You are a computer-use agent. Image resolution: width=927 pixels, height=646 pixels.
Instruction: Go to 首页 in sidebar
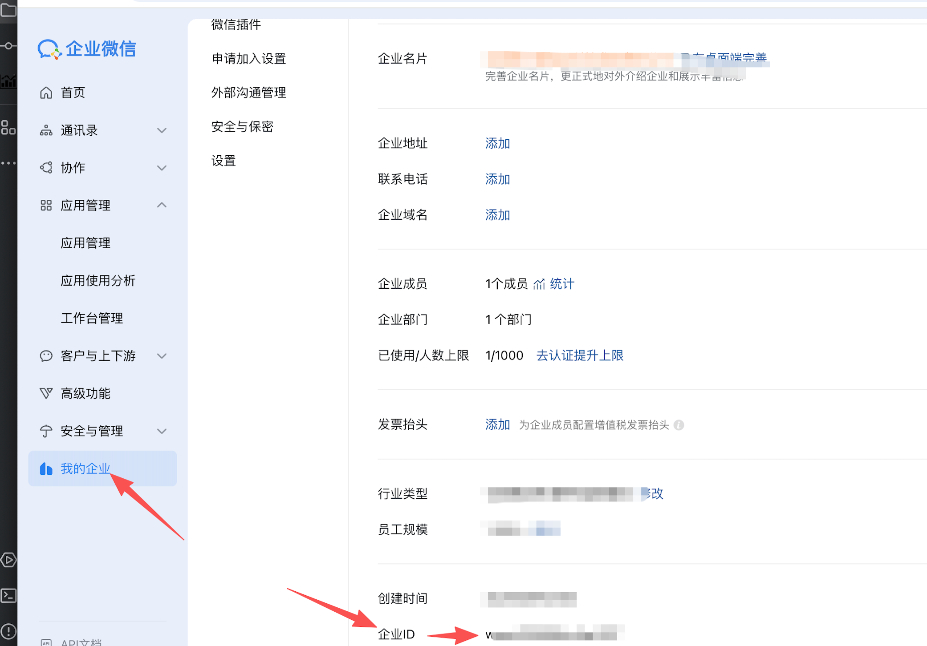tap(102, 93)
